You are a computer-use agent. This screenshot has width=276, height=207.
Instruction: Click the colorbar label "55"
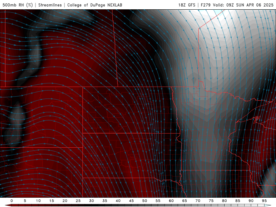(158, 201)
